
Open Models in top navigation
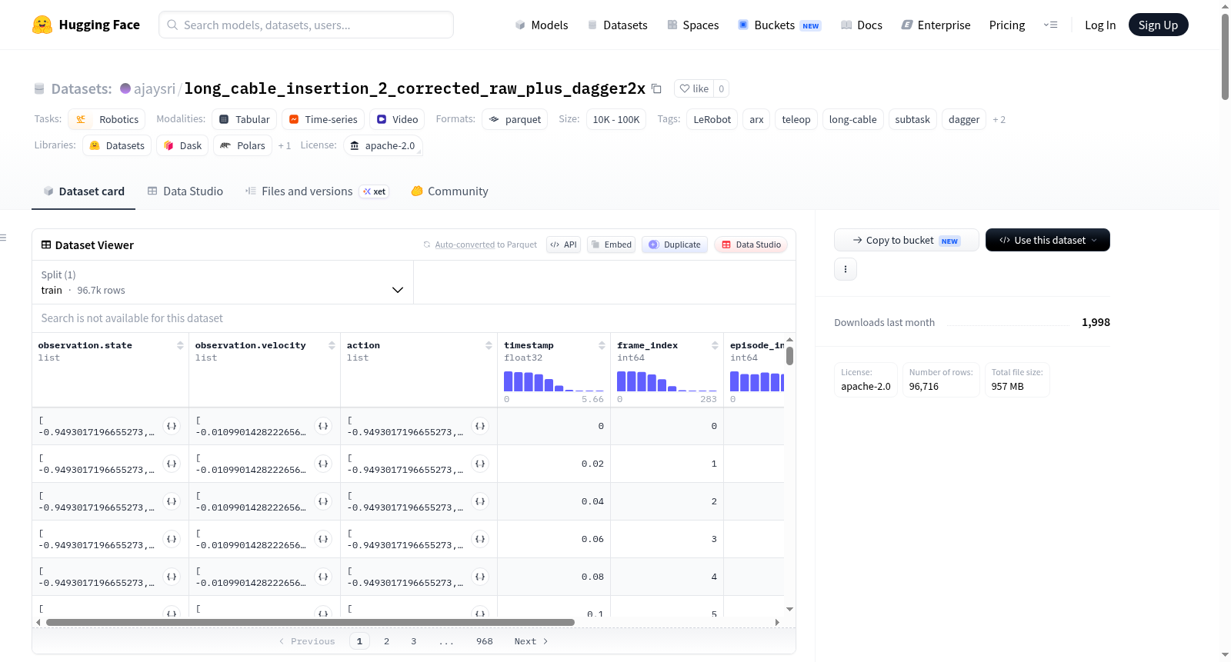coord(541,25)
